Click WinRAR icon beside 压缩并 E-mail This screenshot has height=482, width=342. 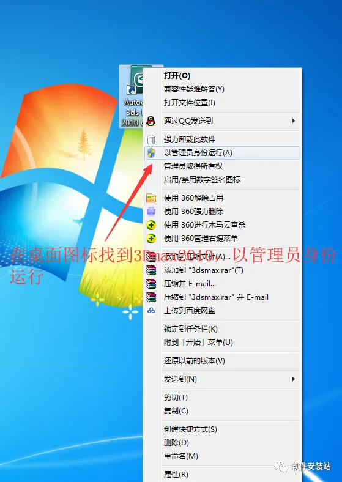[x=151, y=284]
